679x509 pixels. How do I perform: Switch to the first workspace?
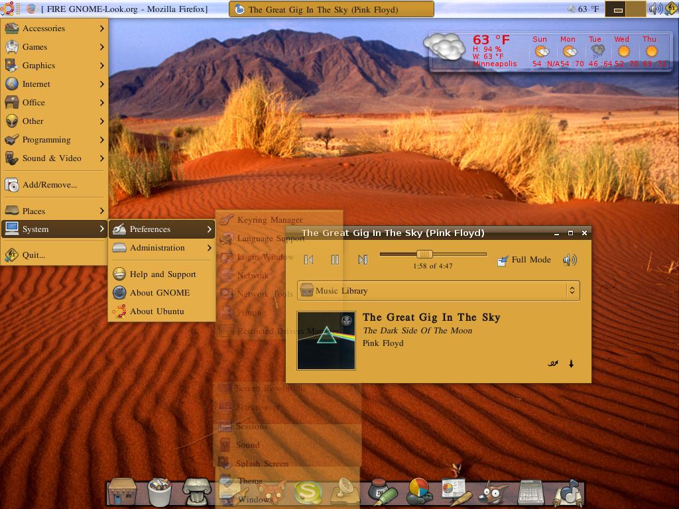click(x=615, y=9)
